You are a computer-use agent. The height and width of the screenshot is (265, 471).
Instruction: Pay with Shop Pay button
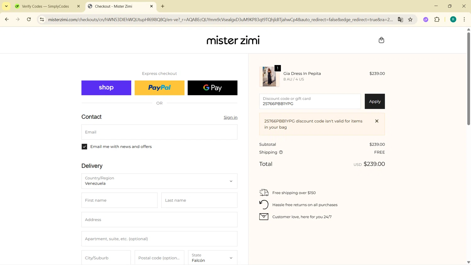(x=106, y=88)
